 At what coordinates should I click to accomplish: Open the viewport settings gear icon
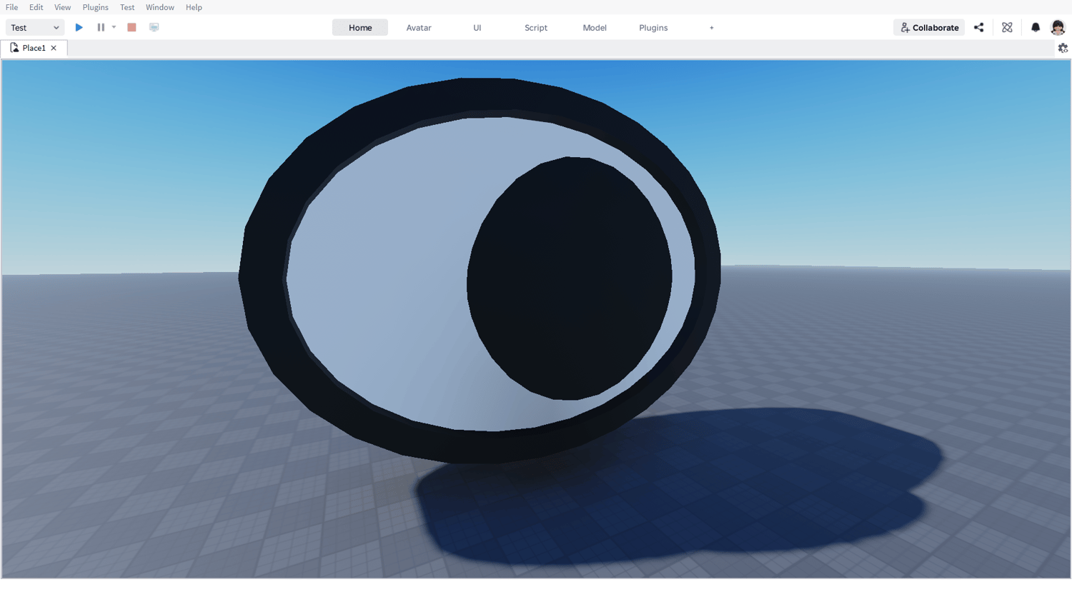pos(1063,48)
